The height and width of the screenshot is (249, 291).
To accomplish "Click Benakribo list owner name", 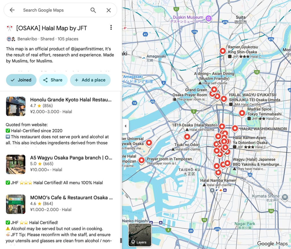I will (x=27, y=39).
